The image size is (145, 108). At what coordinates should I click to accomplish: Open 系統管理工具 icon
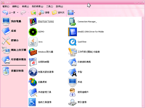point(33,92)
